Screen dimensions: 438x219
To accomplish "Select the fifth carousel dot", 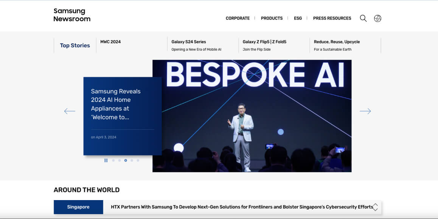I will click(x=138, y=160).
